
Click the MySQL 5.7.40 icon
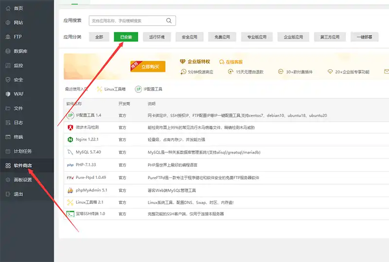tap(70, 152)
